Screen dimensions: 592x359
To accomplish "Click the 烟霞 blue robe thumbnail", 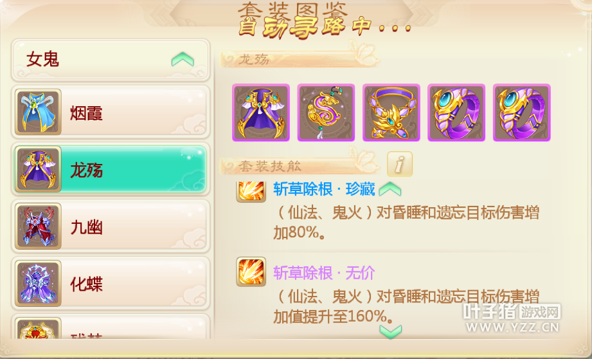I will (x=38, y=112).
